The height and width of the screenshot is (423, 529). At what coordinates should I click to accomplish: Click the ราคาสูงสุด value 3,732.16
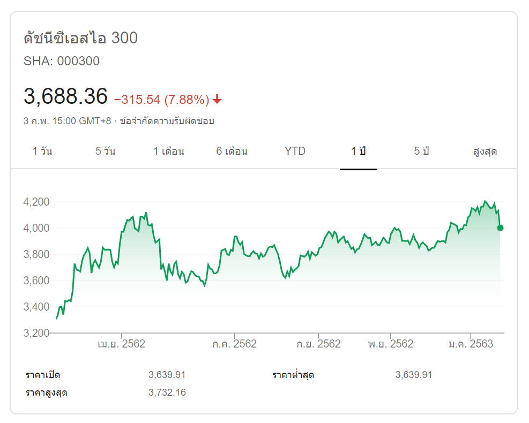pos(167,392)
